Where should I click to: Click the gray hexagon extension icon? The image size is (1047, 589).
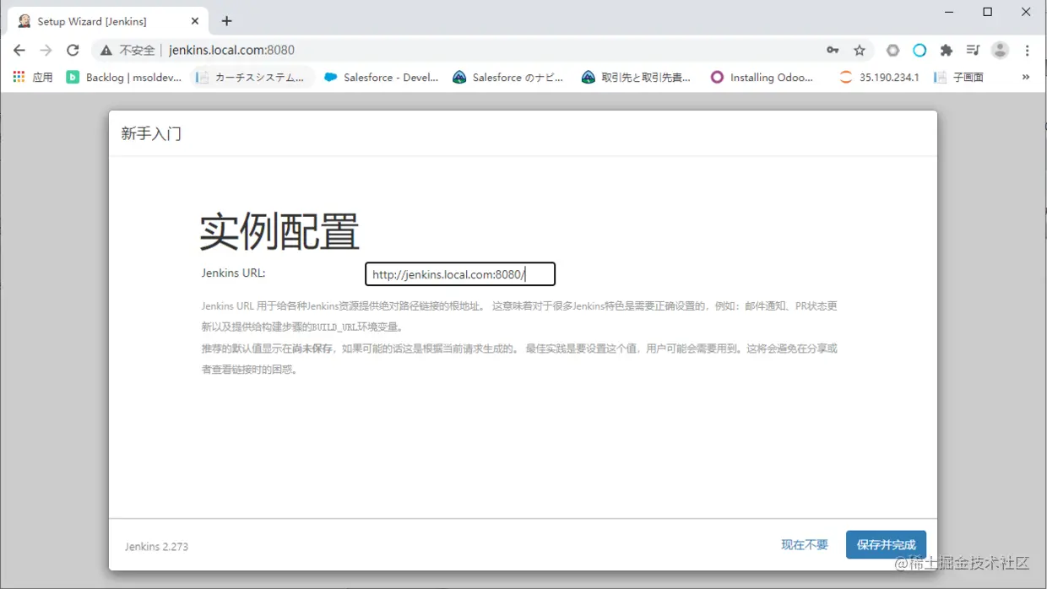(892, 51)
